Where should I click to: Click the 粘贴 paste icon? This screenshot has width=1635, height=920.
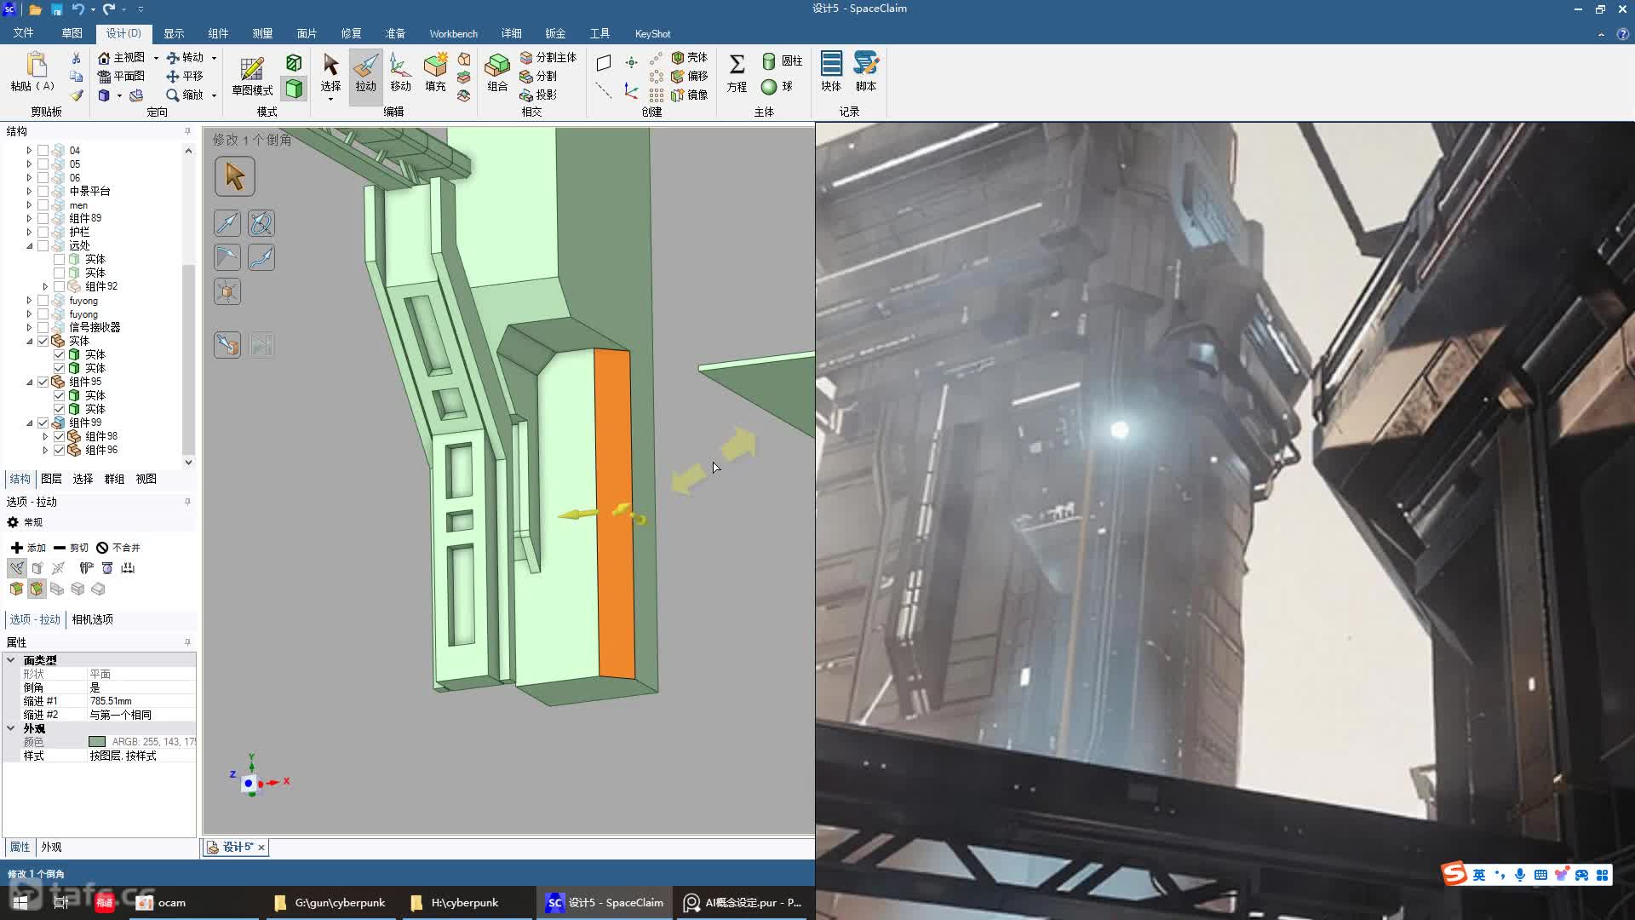[x=36, y=65]
